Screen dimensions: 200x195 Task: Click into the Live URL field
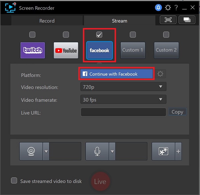123,112
